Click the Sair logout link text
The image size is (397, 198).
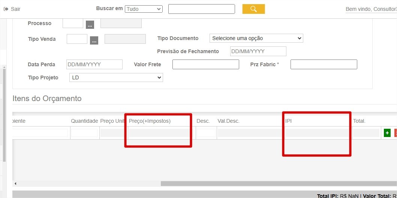click(x=15, y=9)
